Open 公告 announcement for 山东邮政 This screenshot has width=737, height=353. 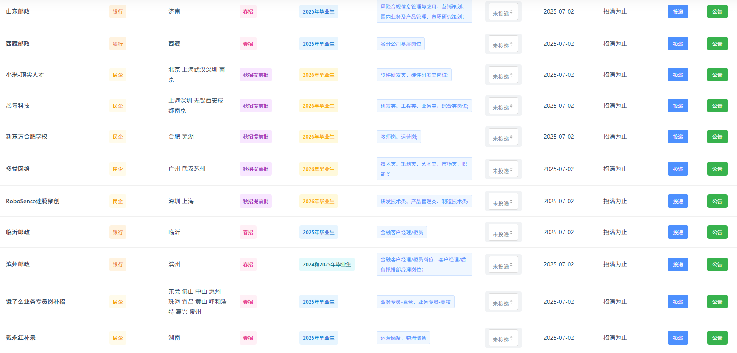pos(717,11)
